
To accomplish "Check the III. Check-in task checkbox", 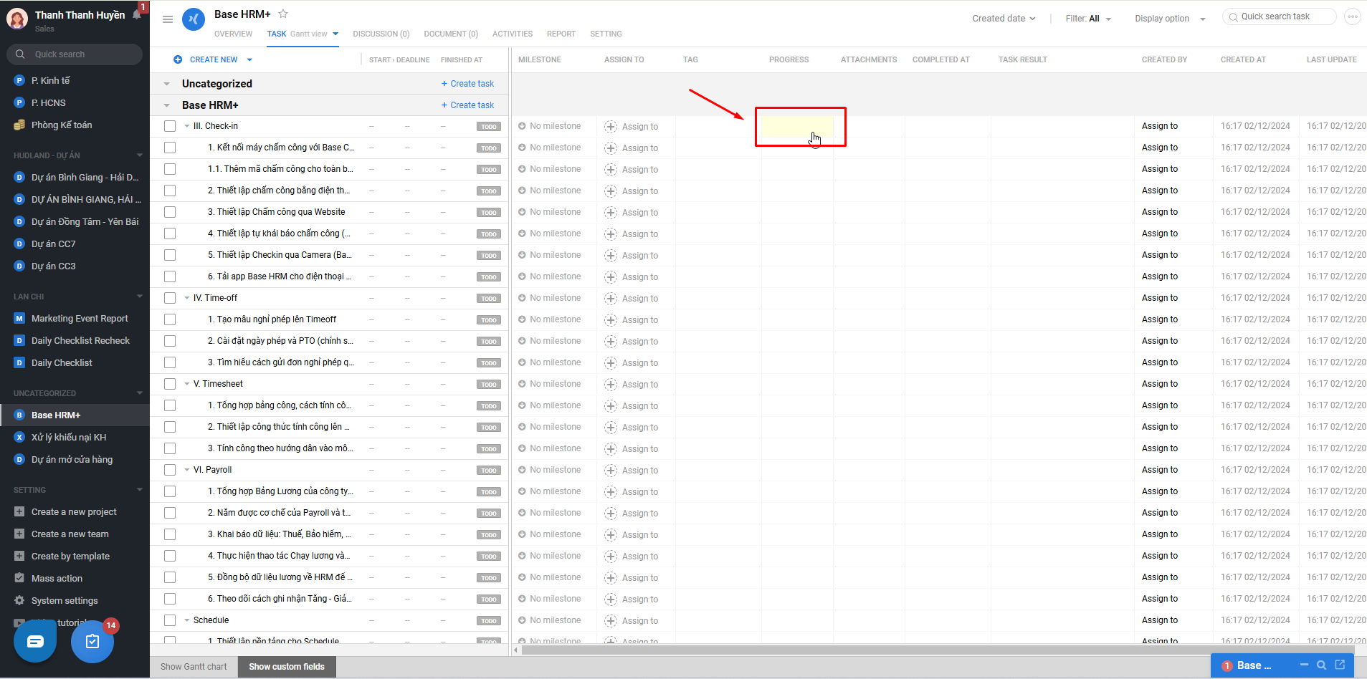I will coord(170,126).
